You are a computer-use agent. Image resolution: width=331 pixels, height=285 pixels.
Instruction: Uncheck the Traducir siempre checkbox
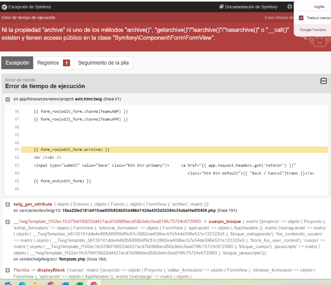301,18
